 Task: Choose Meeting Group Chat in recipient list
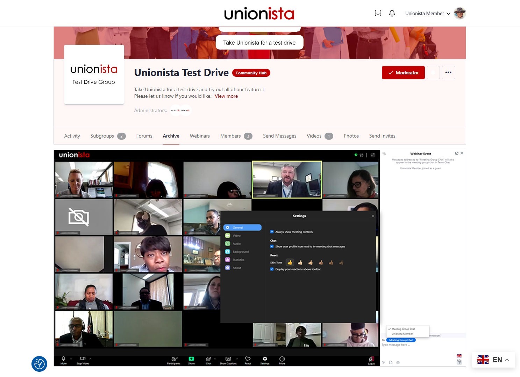(403, 329)
